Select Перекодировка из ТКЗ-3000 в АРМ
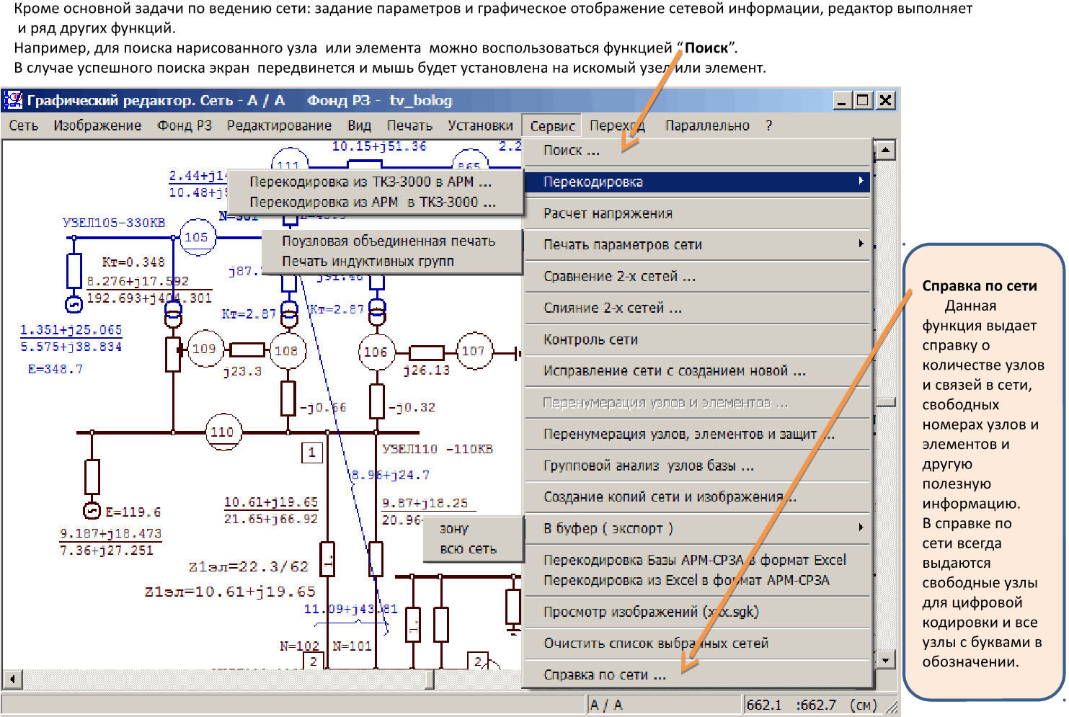 coord(370,182)
